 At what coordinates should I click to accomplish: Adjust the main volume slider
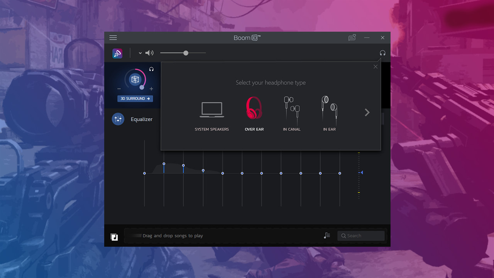(185, 53)
